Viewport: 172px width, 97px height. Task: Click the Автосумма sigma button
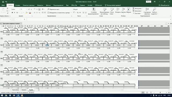click(137, 8)
